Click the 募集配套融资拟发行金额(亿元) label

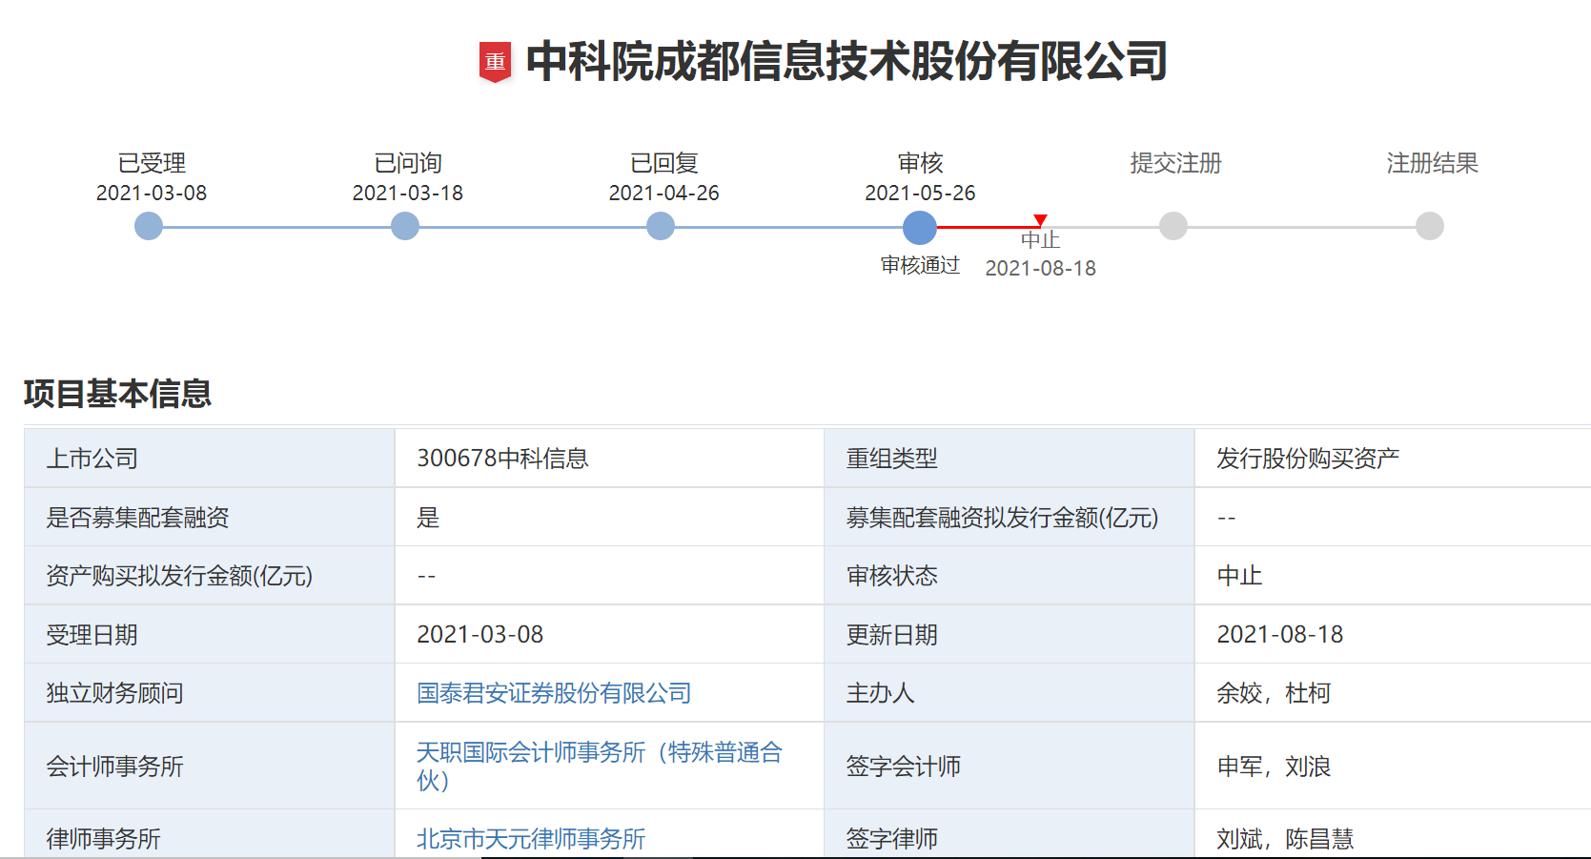[x=1003, y=518]
